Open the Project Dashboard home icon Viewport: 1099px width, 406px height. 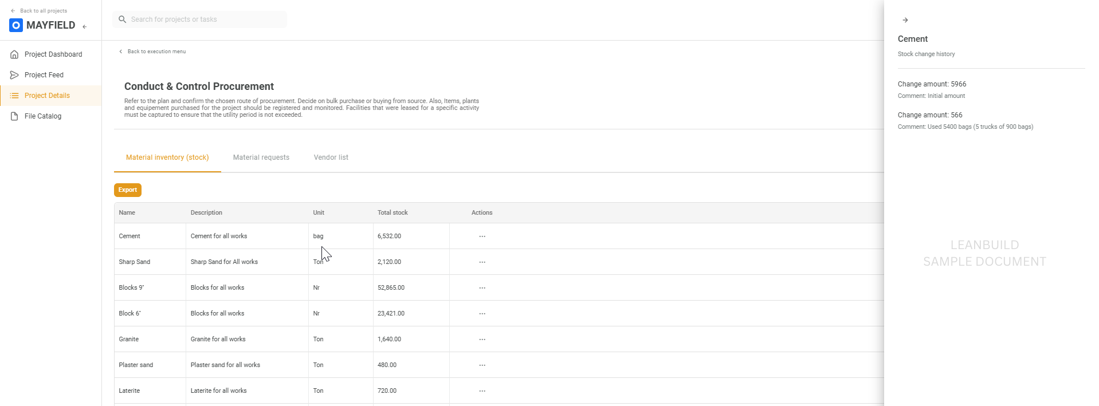click(x=14, y=54)
